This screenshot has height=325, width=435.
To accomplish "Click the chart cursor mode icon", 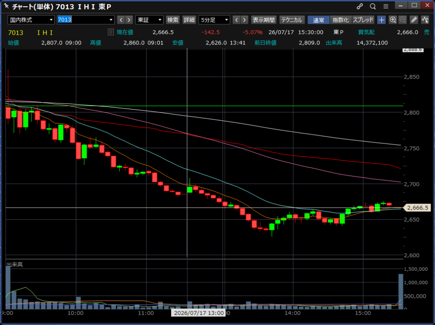I will pyautogui.click(x=425, y=20).
